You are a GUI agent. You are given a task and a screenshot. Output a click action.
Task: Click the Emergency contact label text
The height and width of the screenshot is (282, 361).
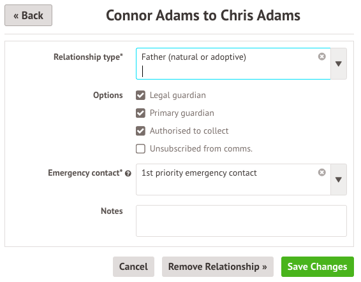85,173
